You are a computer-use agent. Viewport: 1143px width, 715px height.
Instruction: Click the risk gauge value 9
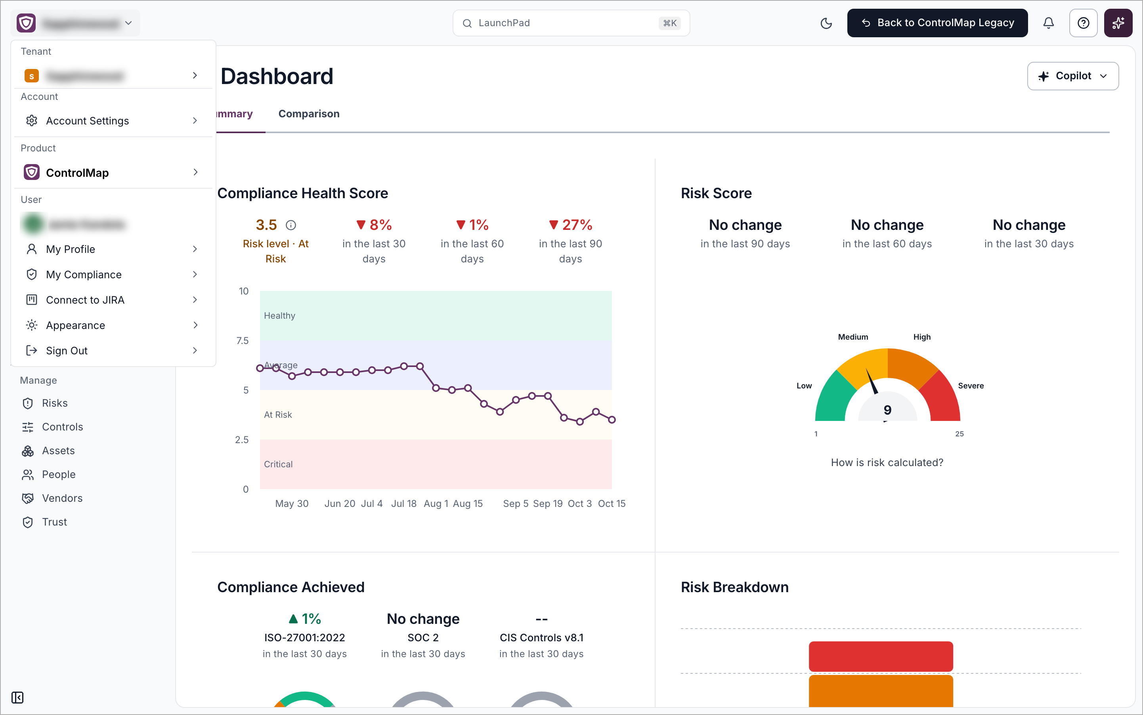pyautogui.click(x=887, y=410)
